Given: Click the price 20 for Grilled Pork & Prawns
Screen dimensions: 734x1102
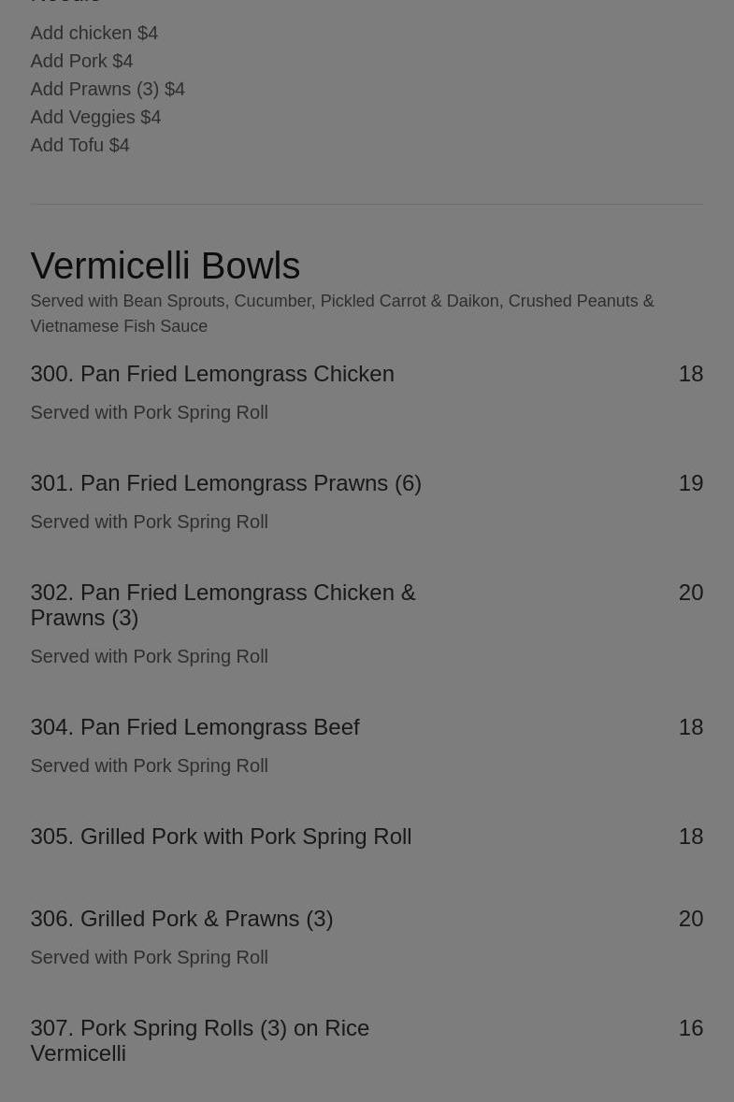Looking at the screenshot, I should pyautogui.click(x=690, y=919).
